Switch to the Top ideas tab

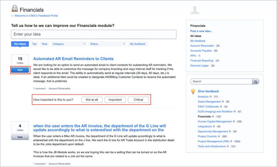coord(34,44)
